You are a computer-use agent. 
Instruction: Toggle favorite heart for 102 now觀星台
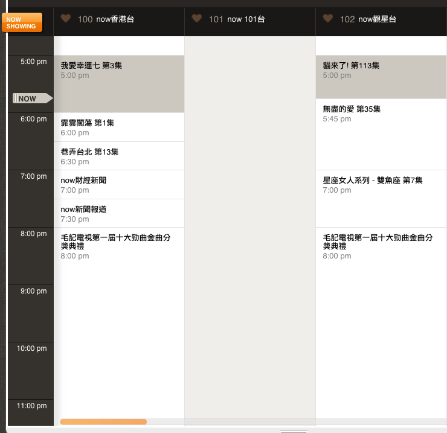tap(328, 19)
